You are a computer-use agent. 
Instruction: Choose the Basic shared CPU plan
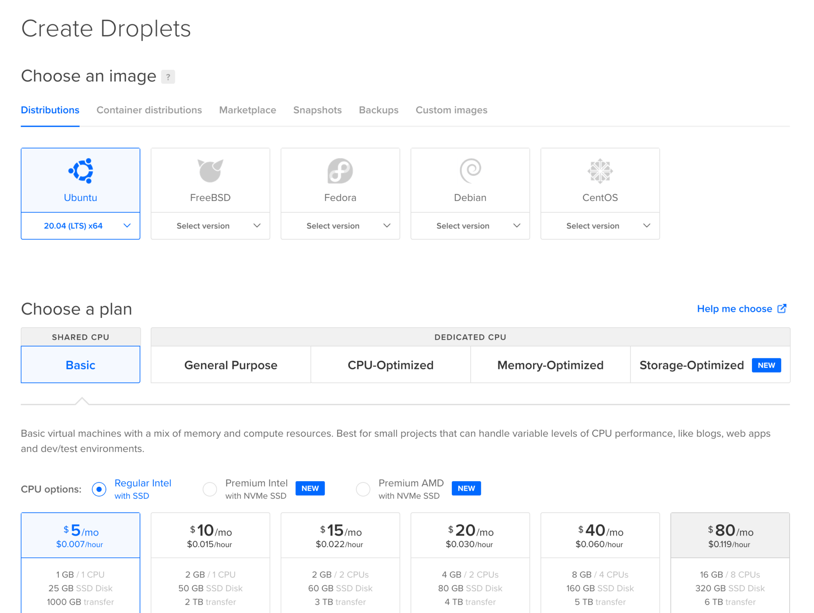tap(80, 365)
